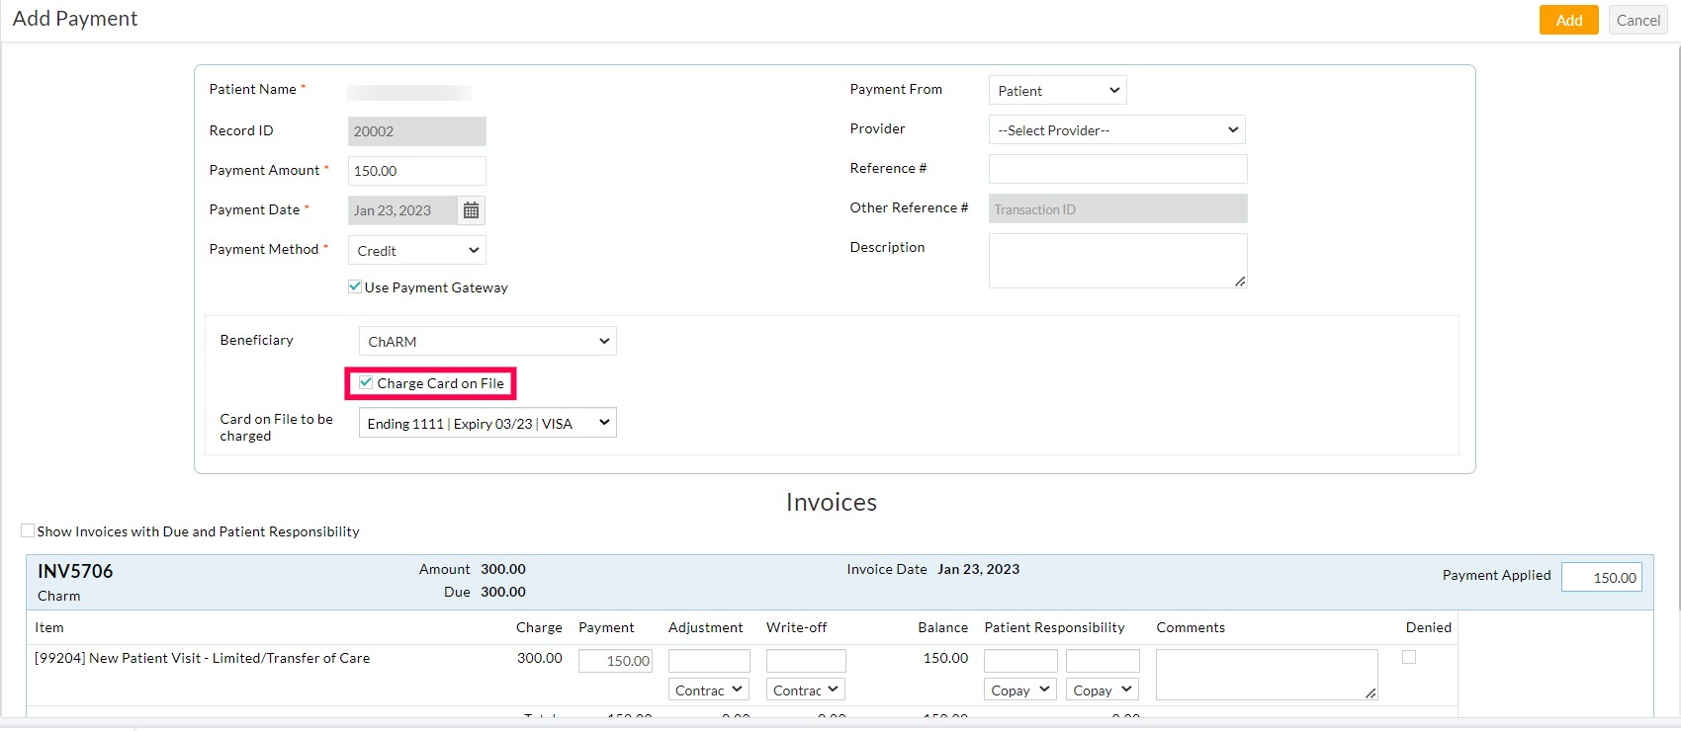Click the orange Add button
Viewport: 1681px width, 731px height.
[x=1568, y=20]
